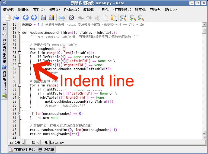Click the Print icon in toolbar
The height and width of the screenshot is (154, 208).
(x=62, y=18)
